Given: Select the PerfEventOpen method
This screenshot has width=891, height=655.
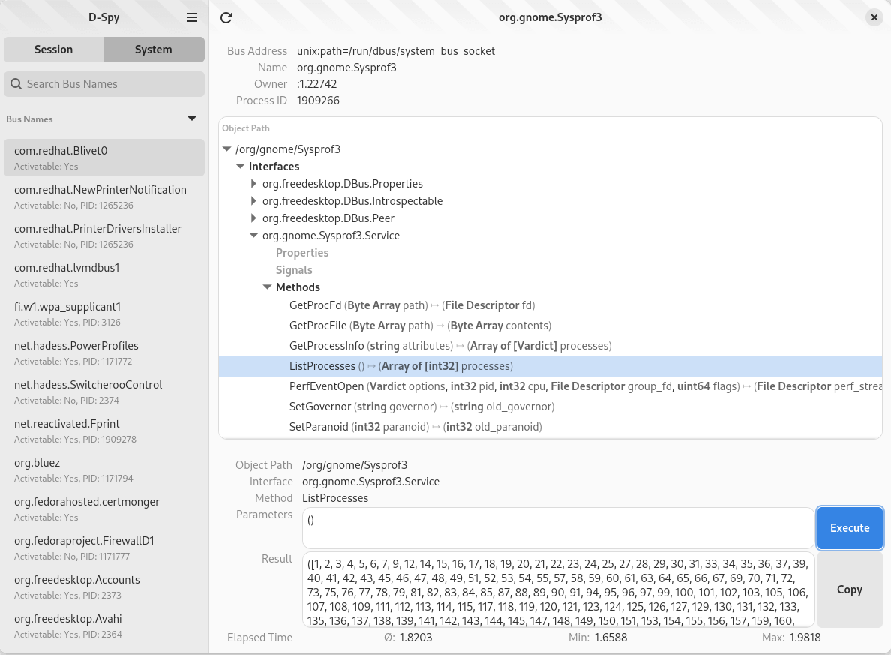Looking at the screenshot, I should tap(550, 386).
